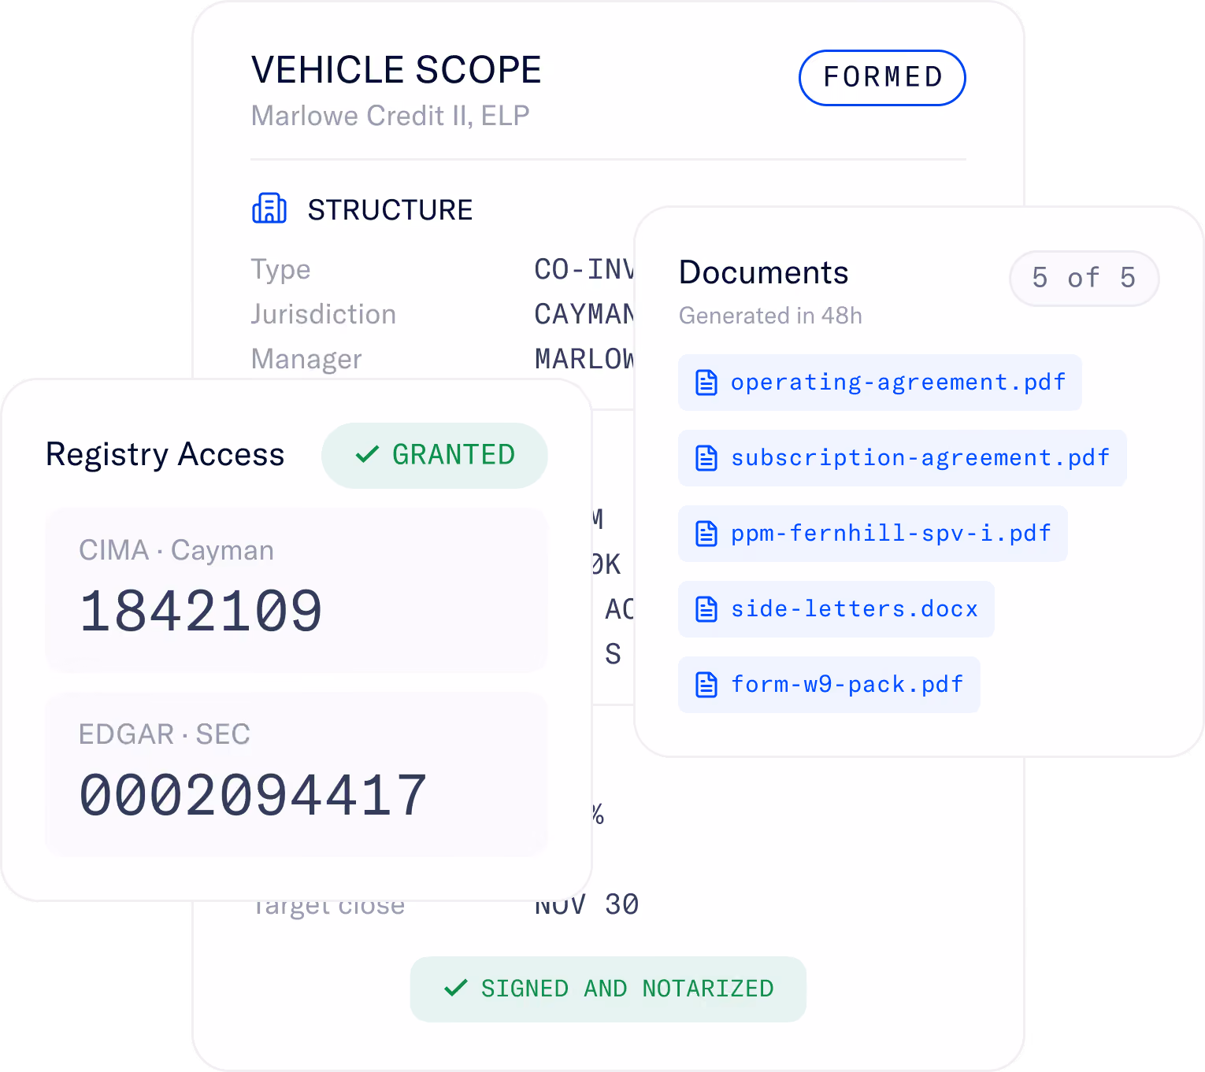The width and height of the screenshot is (1205, 1072).
Task: Click the Registry Access title
Action: coord(165,455)
